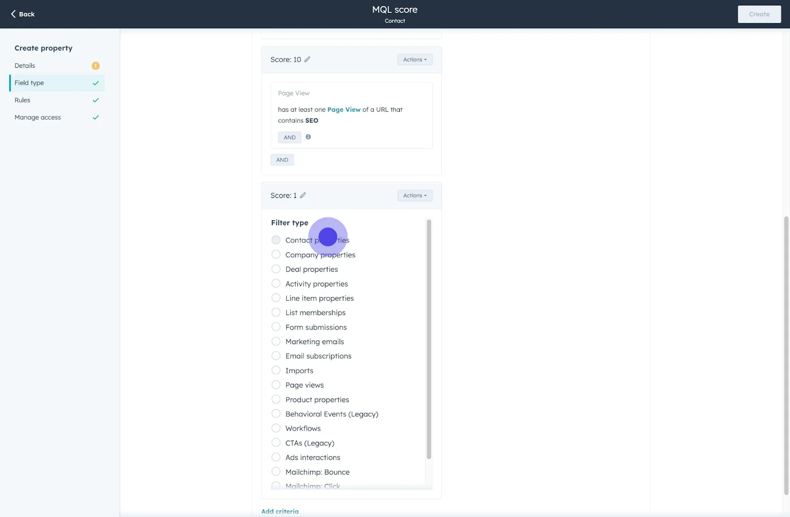Click the Add criteria link
Viewport: 790px width, 517px height.
tap(280, 512)
